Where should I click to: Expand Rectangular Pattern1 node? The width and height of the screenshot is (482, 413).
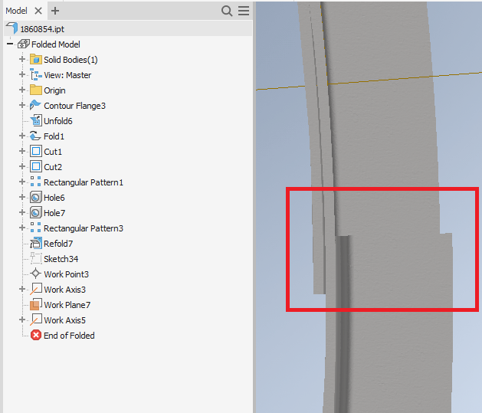click(x=22, y=182)
